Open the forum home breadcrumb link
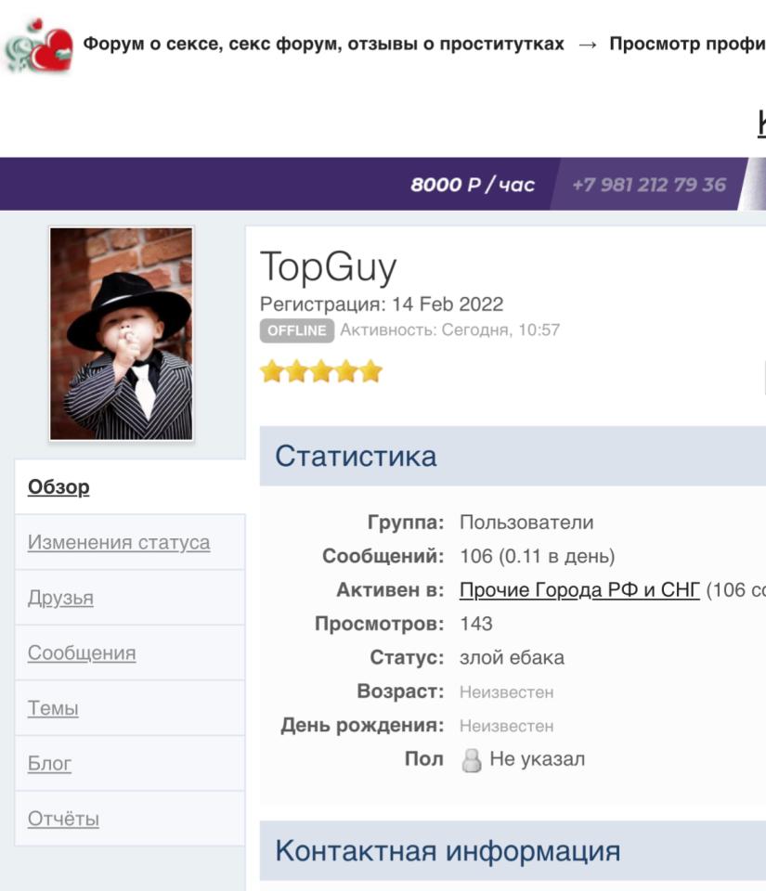Image resolution: width=766 pixels, height=891 pixels. click(323, 44)
